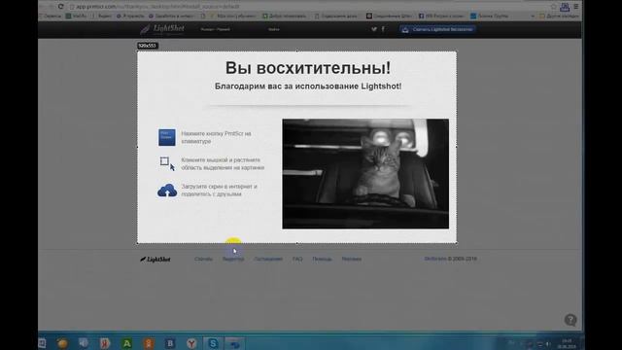Open the red Yandex 'Я' taskbar icon
The width and height of the screenshot is (622, 350).
coord(105,343)
